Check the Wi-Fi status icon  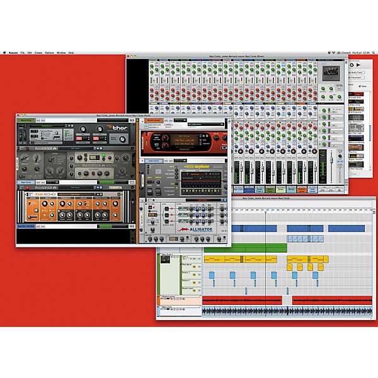pos(334,52)
